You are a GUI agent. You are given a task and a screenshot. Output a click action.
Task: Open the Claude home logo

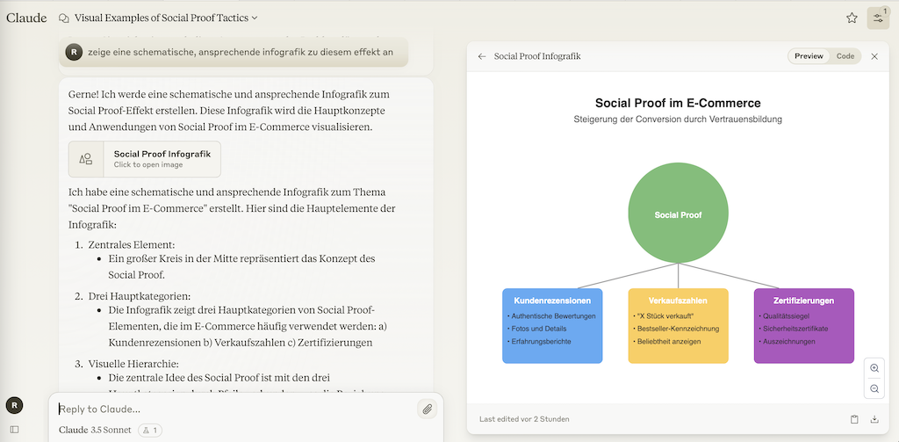(x=26, y=18)
